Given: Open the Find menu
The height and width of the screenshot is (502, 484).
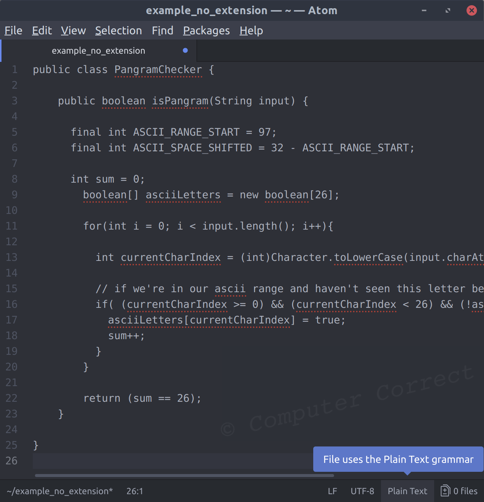Looking at the screenshot, I should (x=163, y=31).
